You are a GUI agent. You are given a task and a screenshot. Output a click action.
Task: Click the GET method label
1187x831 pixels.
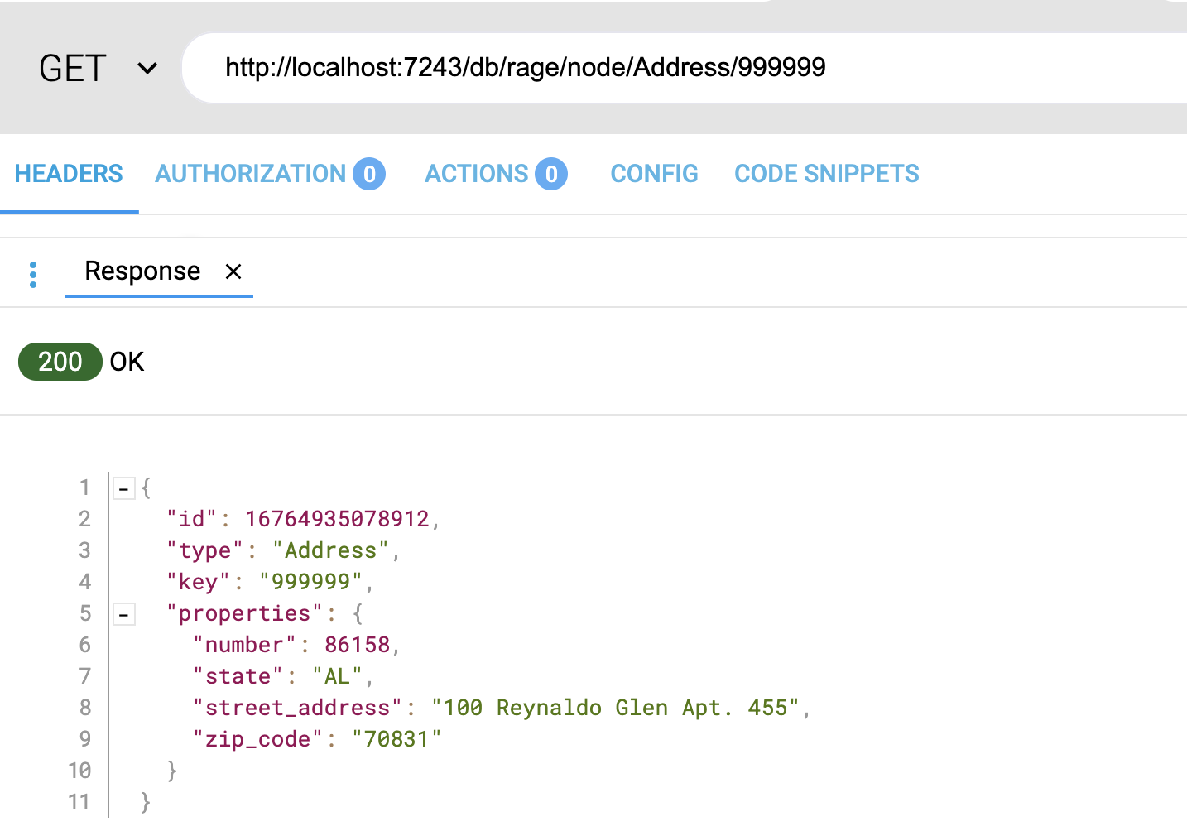(x=73, y=69)
